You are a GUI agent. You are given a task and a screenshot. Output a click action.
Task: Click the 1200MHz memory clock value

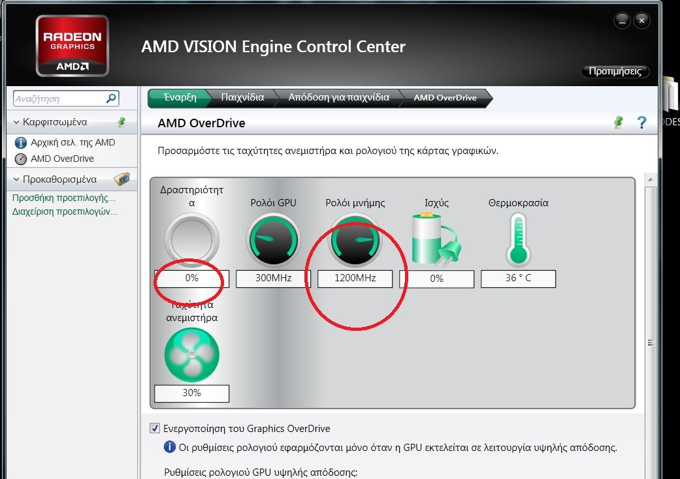[x=355, y=279]
